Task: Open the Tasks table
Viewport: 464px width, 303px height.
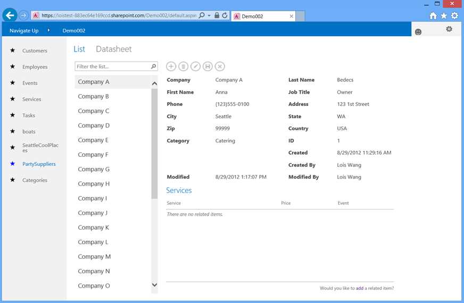Action: click(x=29, y=115)
